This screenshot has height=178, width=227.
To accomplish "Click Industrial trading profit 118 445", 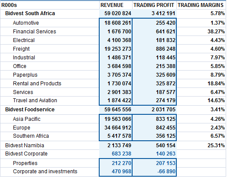I will coord(165,58).
